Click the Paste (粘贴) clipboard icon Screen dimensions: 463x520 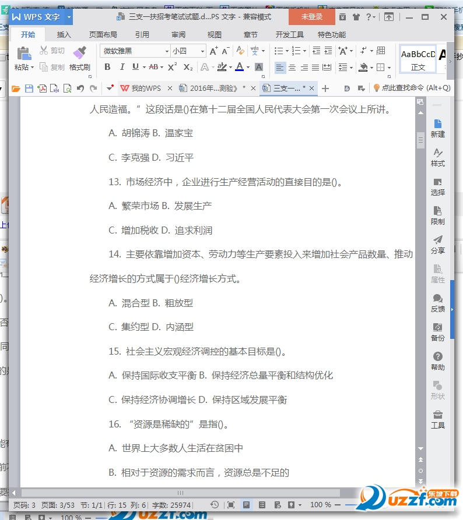(x=24, y=54)
